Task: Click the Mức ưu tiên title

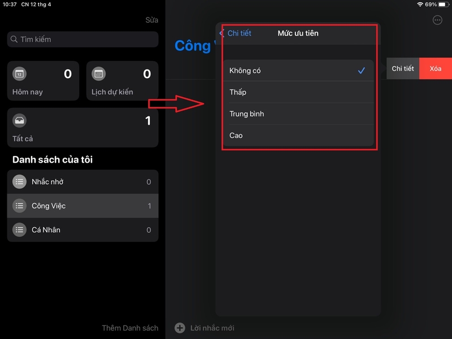Action: (298, 33)
